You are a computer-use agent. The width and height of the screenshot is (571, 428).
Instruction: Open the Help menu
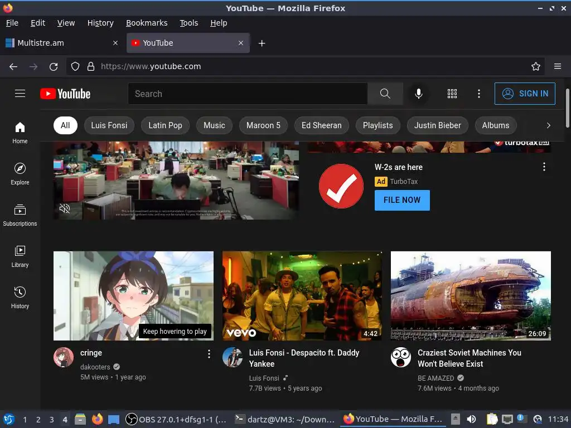tap(219, 23)
